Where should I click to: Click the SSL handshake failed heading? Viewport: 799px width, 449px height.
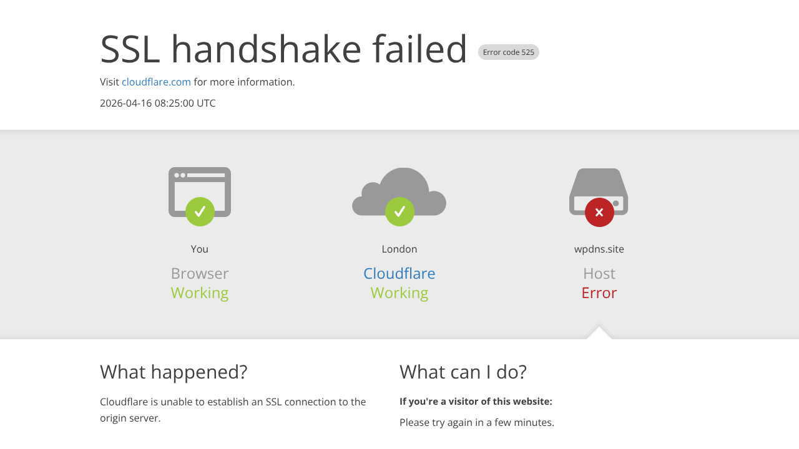(x=283, y=49)
